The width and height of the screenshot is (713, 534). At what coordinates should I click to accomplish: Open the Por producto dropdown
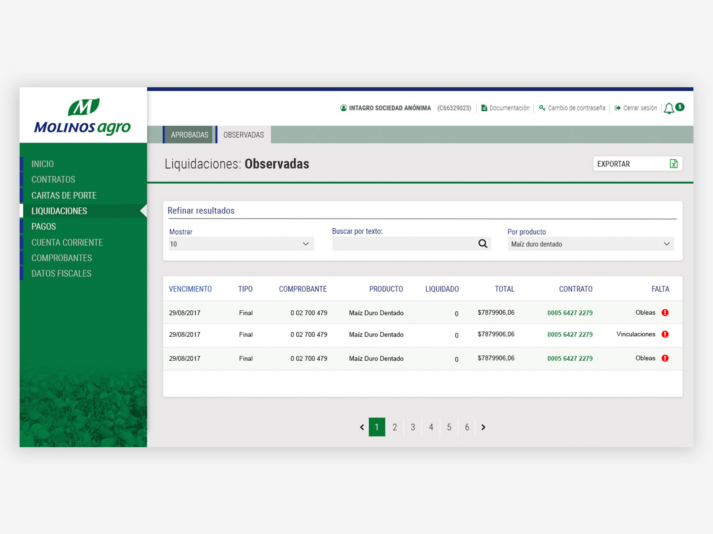(590, 244)
